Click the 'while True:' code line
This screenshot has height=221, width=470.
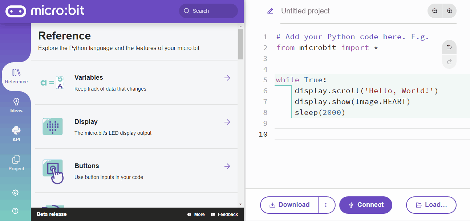coord(301,80)
